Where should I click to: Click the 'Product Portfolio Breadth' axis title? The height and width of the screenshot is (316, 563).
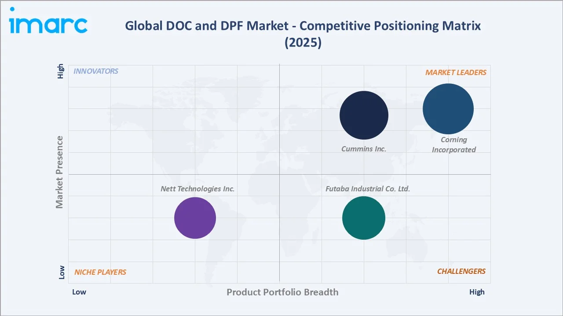(x=282, y=292)
